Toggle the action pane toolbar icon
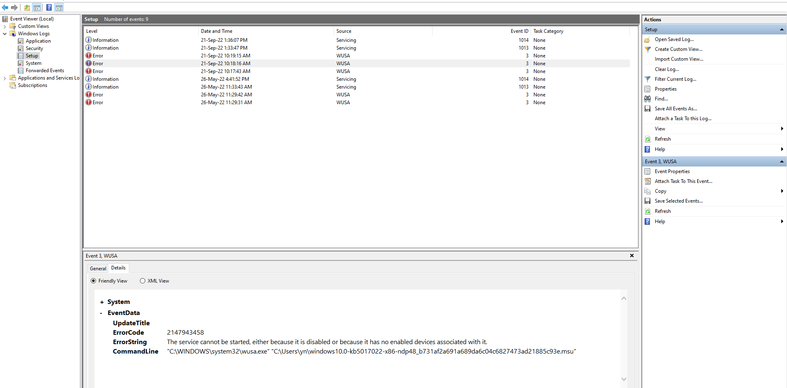The width and height of the screenshot is (787, 388). coord(59,7)
